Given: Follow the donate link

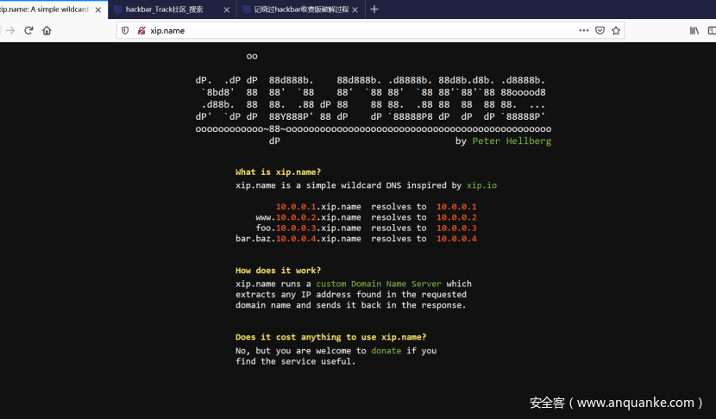Looking at the screenshot, I should pos(386,351).
